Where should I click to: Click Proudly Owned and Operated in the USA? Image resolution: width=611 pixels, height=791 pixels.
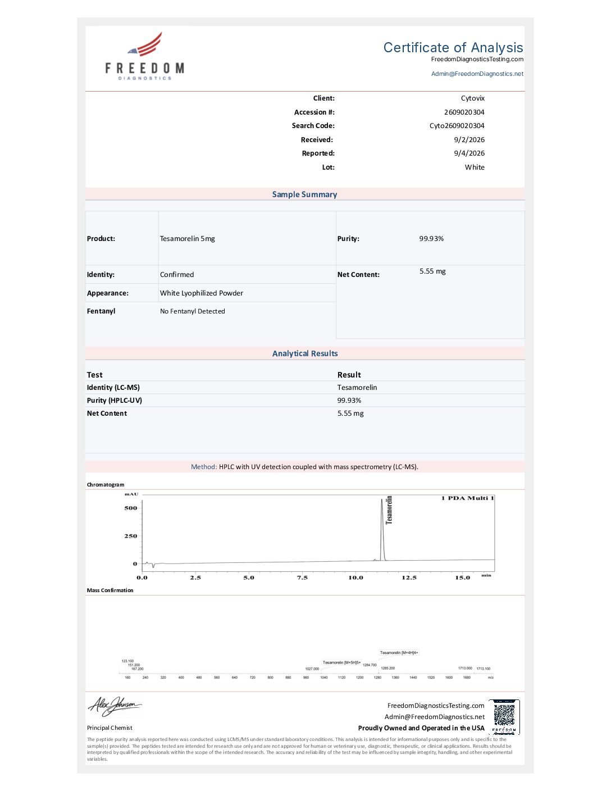click(421, 728)
